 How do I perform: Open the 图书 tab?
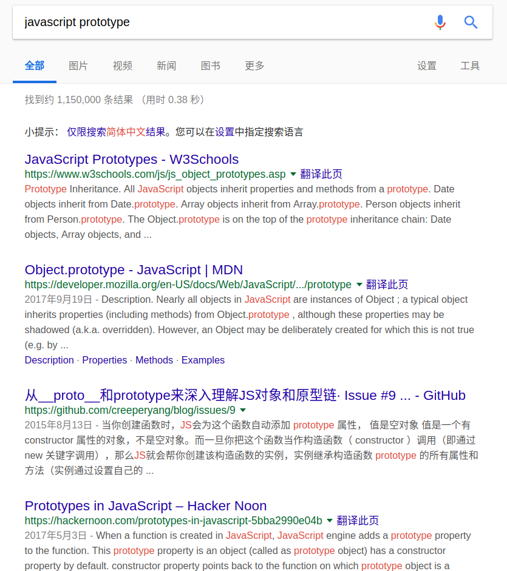click(x=210, y=66)
